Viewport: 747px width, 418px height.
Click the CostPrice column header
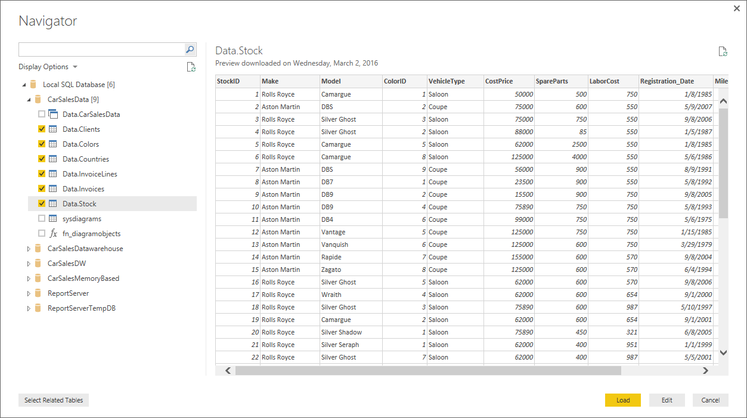(x=509, y=81)
